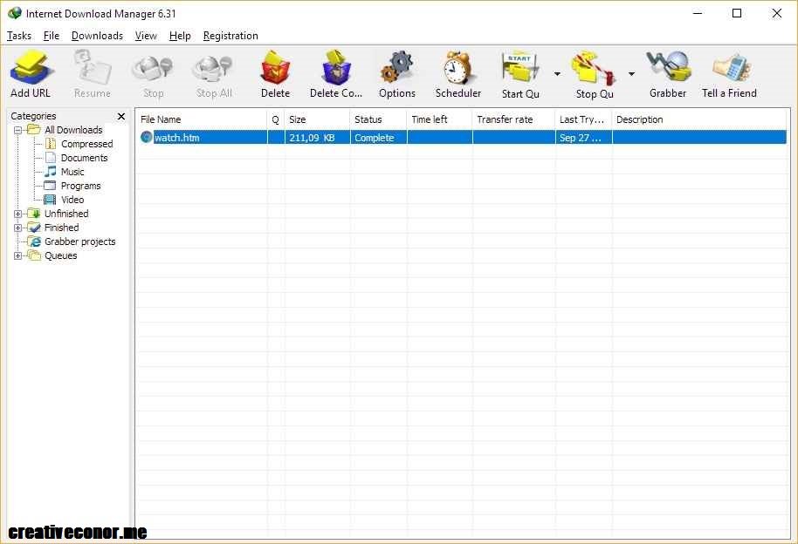The height and width of the screenshot is (544, 798).
Task: Click the Start Queue icon
Action: coord(520,67)
